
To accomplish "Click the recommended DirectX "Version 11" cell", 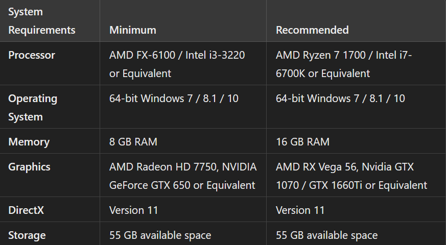I will 300,210.
